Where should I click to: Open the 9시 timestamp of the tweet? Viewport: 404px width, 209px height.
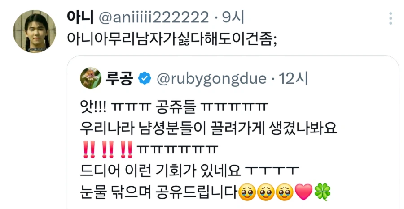pos(233,17)
